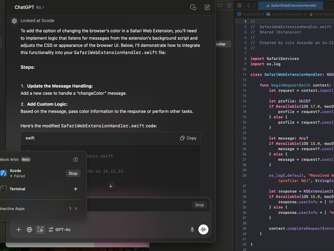Open the Swift file breadcrumb item in Xcode
Image resolution: width=334 pixels, height=251 pixels.
pos(321,14)
